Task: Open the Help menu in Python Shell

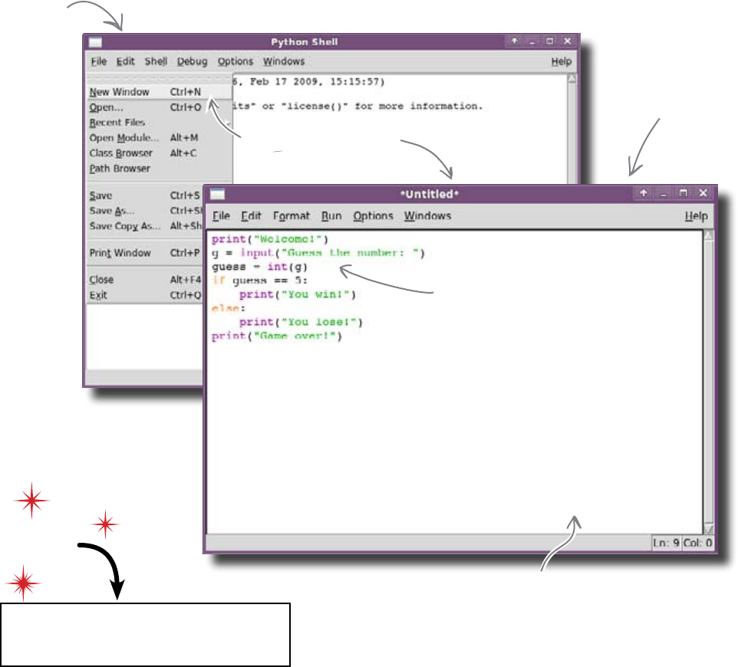Action: point(562,61)
